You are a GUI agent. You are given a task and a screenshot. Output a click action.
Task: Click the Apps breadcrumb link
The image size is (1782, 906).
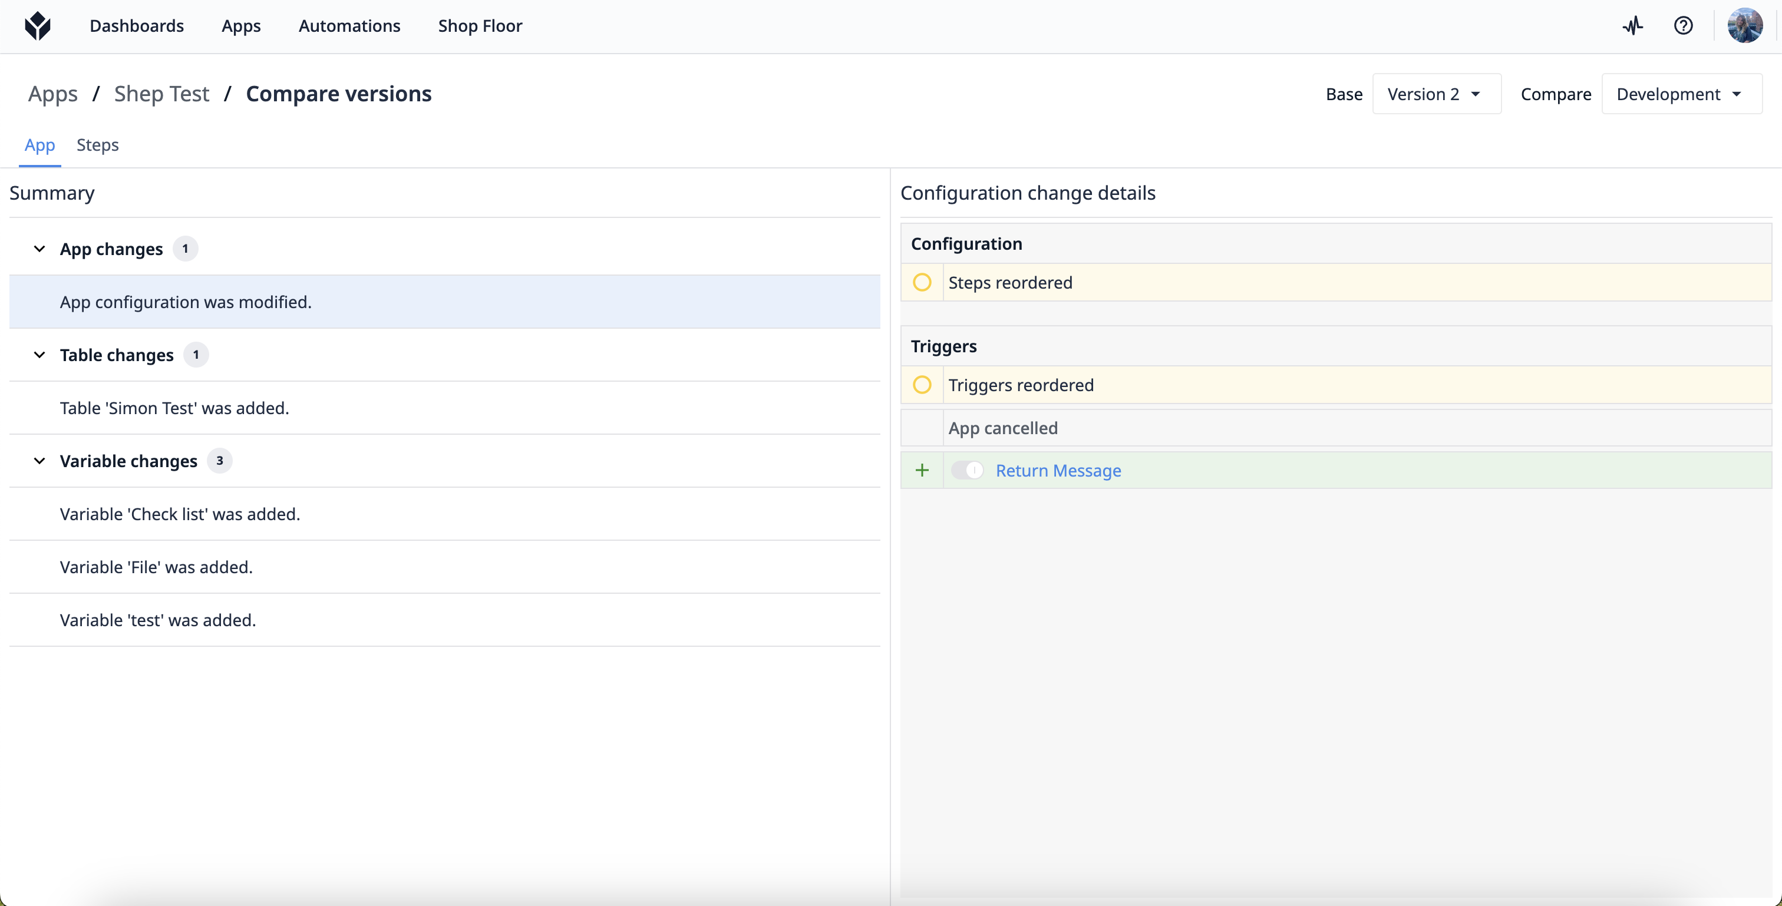coord(52,92)
